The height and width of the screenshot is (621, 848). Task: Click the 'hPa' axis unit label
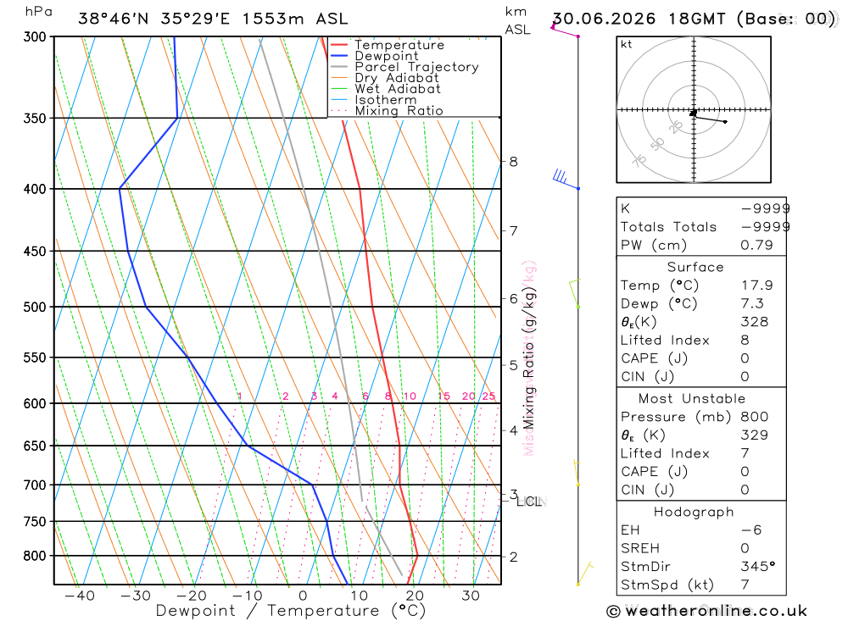pos(39,12)
